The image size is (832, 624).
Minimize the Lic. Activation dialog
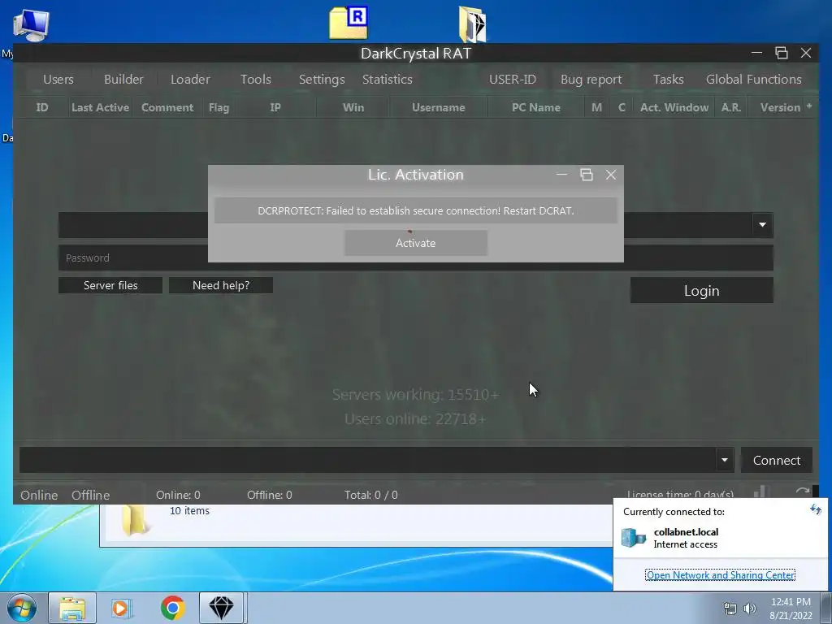click(x=561, y=175)
